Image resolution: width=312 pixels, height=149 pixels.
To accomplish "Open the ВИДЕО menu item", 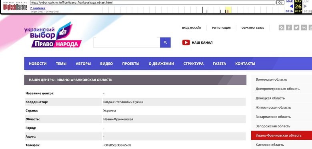I will pos(106,64).
